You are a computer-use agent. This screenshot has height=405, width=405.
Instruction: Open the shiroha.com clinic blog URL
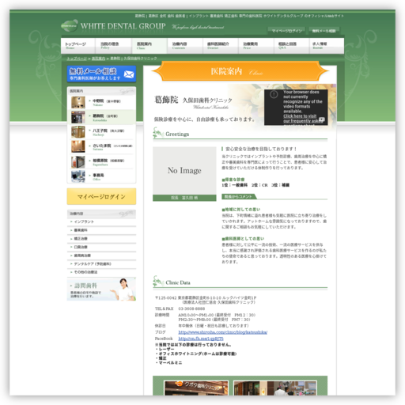point(223,332)
